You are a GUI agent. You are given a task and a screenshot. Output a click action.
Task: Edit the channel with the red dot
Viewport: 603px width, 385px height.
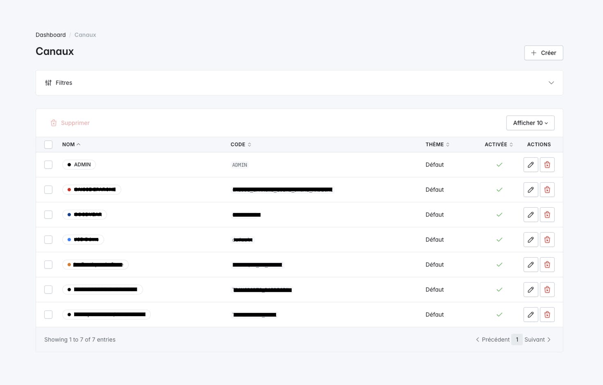pyautogui.click(x=530, y=190)
